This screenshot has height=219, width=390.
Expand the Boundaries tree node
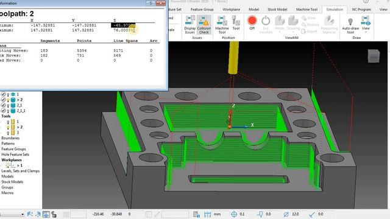tap(10, 138)
